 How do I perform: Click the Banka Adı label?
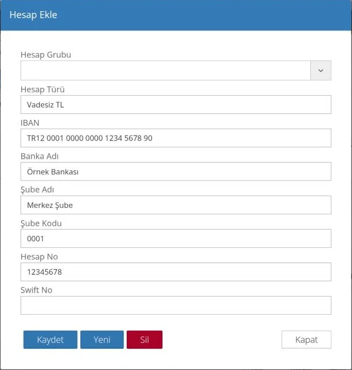click(40, 156)
